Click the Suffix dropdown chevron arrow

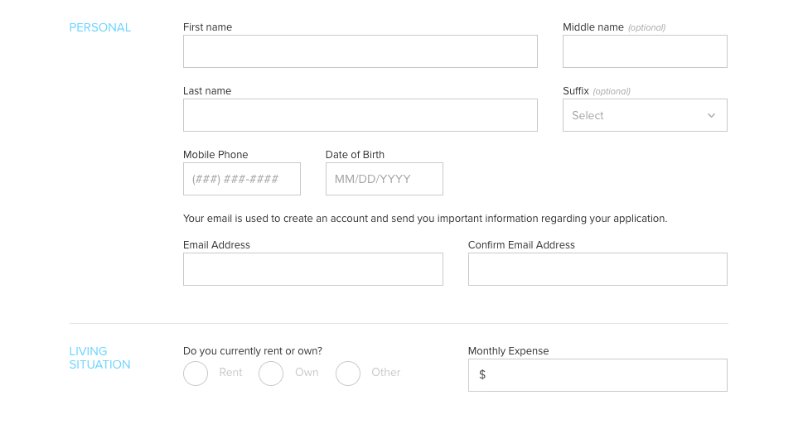tap(711, 116)
